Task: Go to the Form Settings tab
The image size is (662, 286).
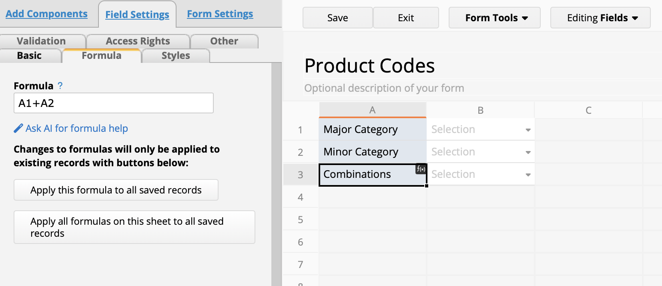Action: pyautogui.click(x=220, y=14)
